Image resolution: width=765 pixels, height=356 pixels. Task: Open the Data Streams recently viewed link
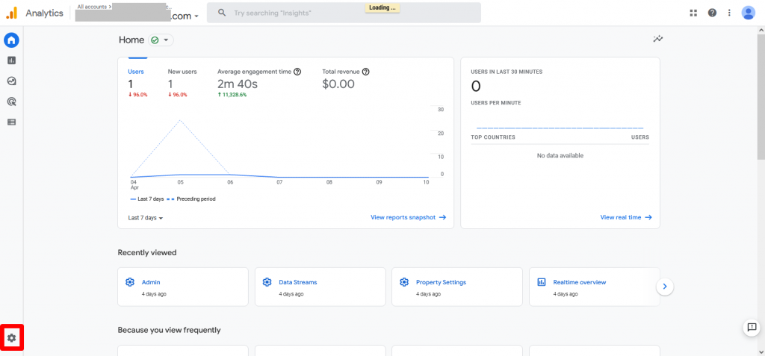(297, 282)
